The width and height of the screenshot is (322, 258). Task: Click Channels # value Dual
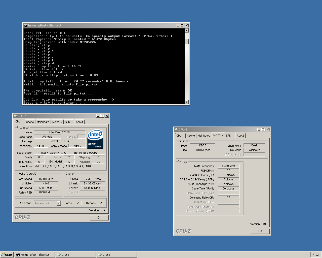[254, 145]
